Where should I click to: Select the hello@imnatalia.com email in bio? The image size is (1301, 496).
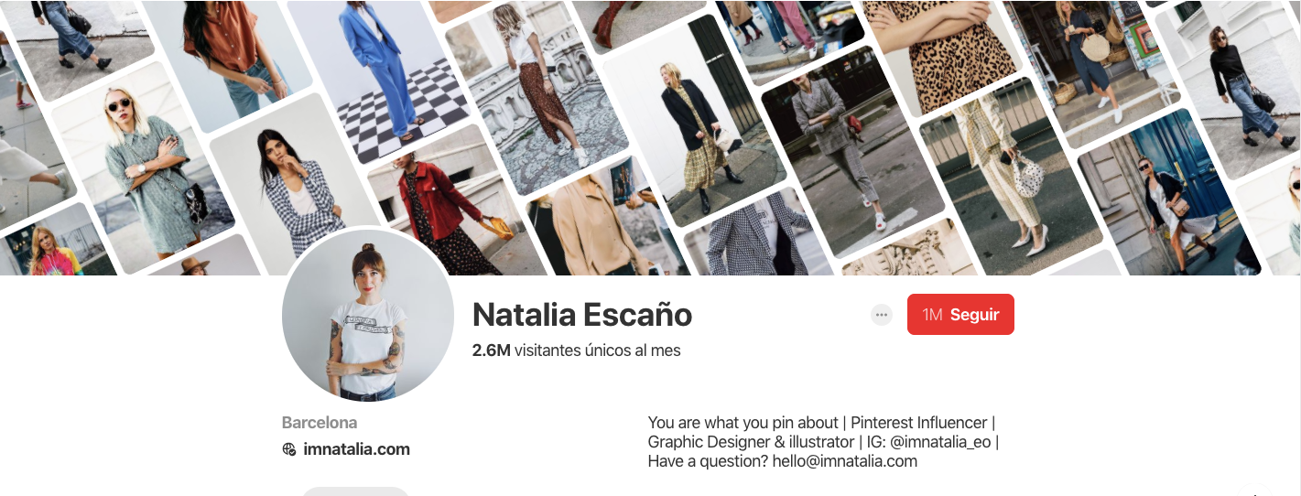pos(845,461)
